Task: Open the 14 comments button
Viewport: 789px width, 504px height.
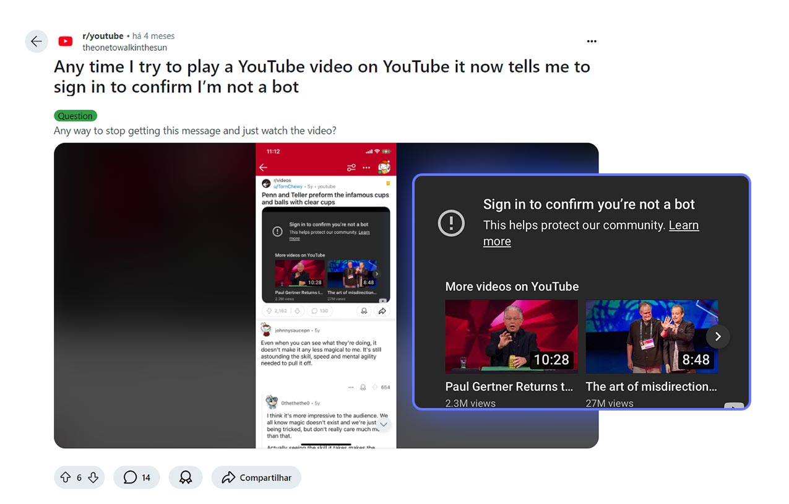Action: point(137,477)
